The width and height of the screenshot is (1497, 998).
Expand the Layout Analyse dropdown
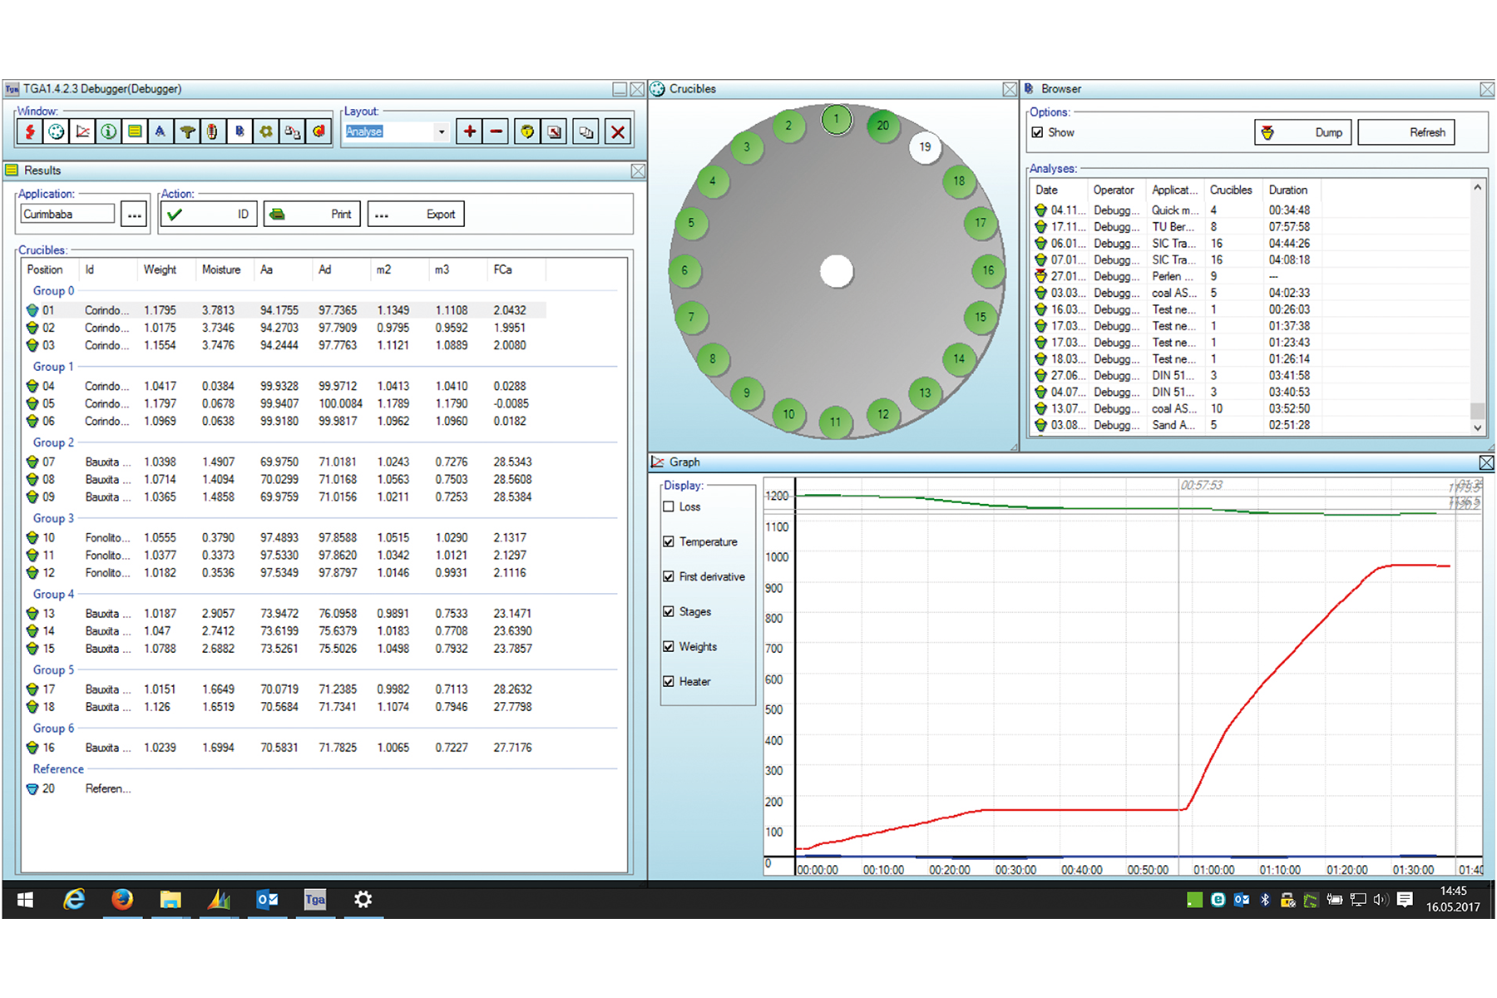pyautogui.click(x=442, y=131)
